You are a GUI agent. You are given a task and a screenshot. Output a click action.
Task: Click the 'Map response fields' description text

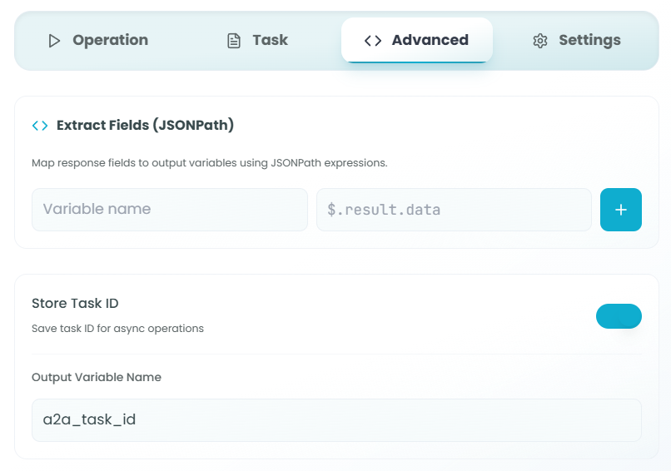209,163
